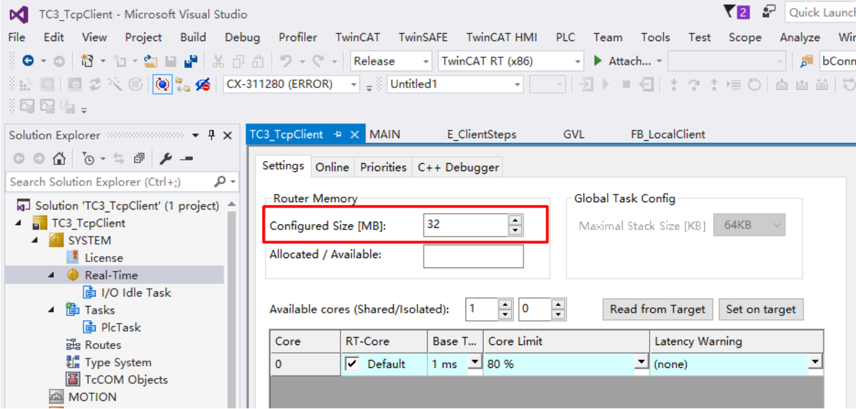The image size is (856, 409).
Task: Switch to the MAIN document tab
Action: [384, 134]
